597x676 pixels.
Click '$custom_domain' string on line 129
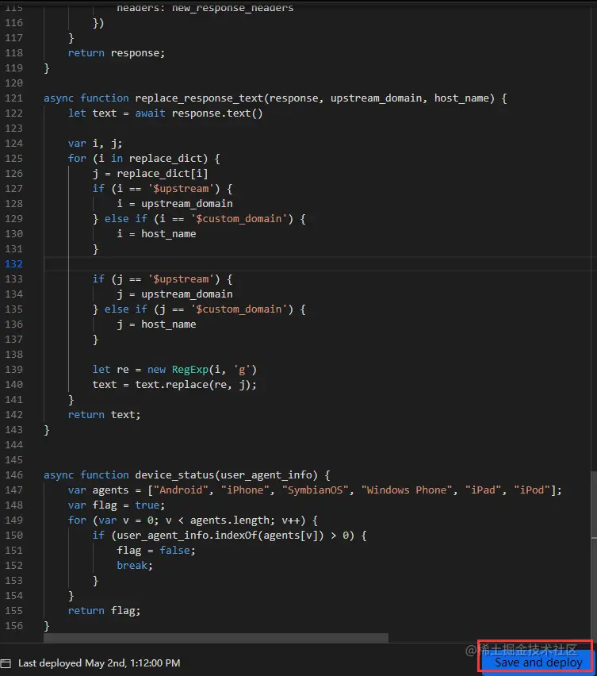(x=239, y=219)
